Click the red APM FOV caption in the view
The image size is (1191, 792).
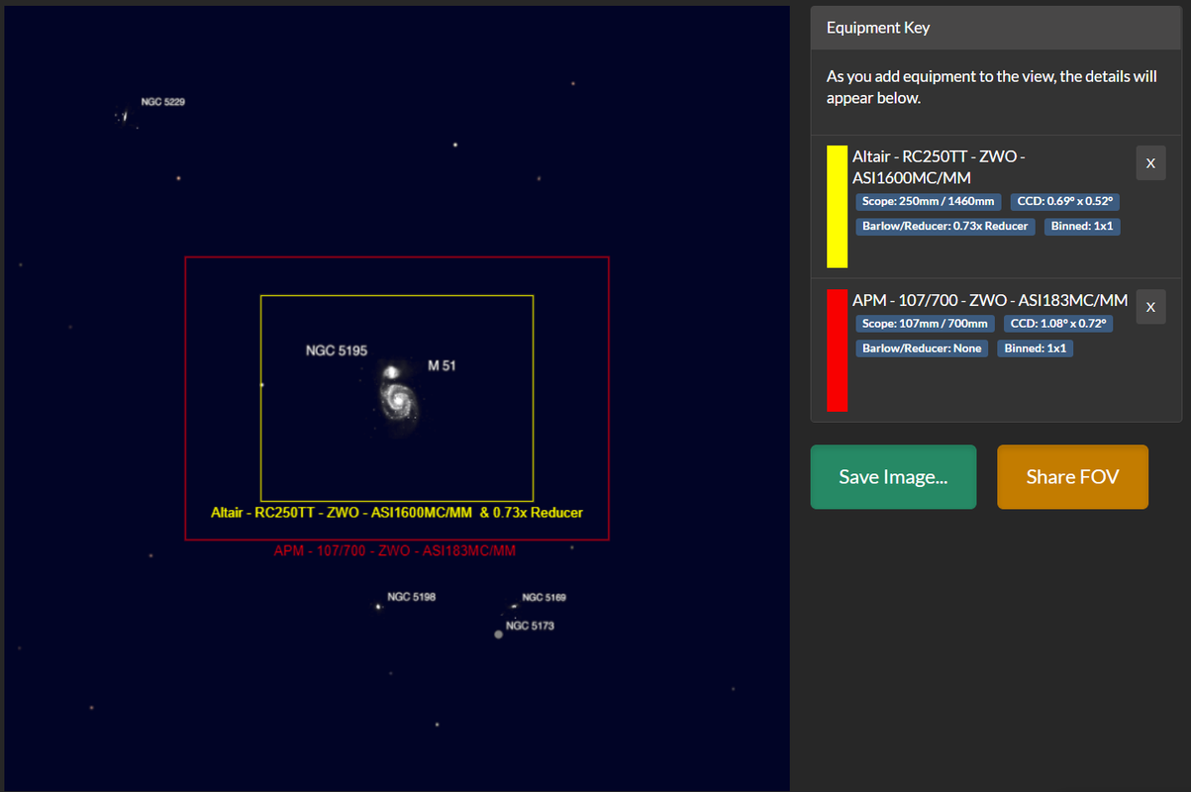[x=395, y=550]
